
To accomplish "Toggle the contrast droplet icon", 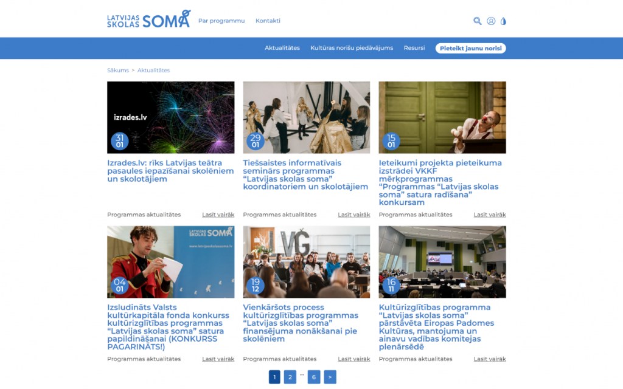I will [503, 21].
